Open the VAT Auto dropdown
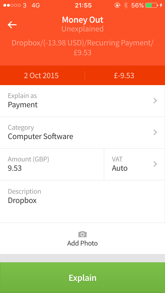 click(x=134, y=164)
